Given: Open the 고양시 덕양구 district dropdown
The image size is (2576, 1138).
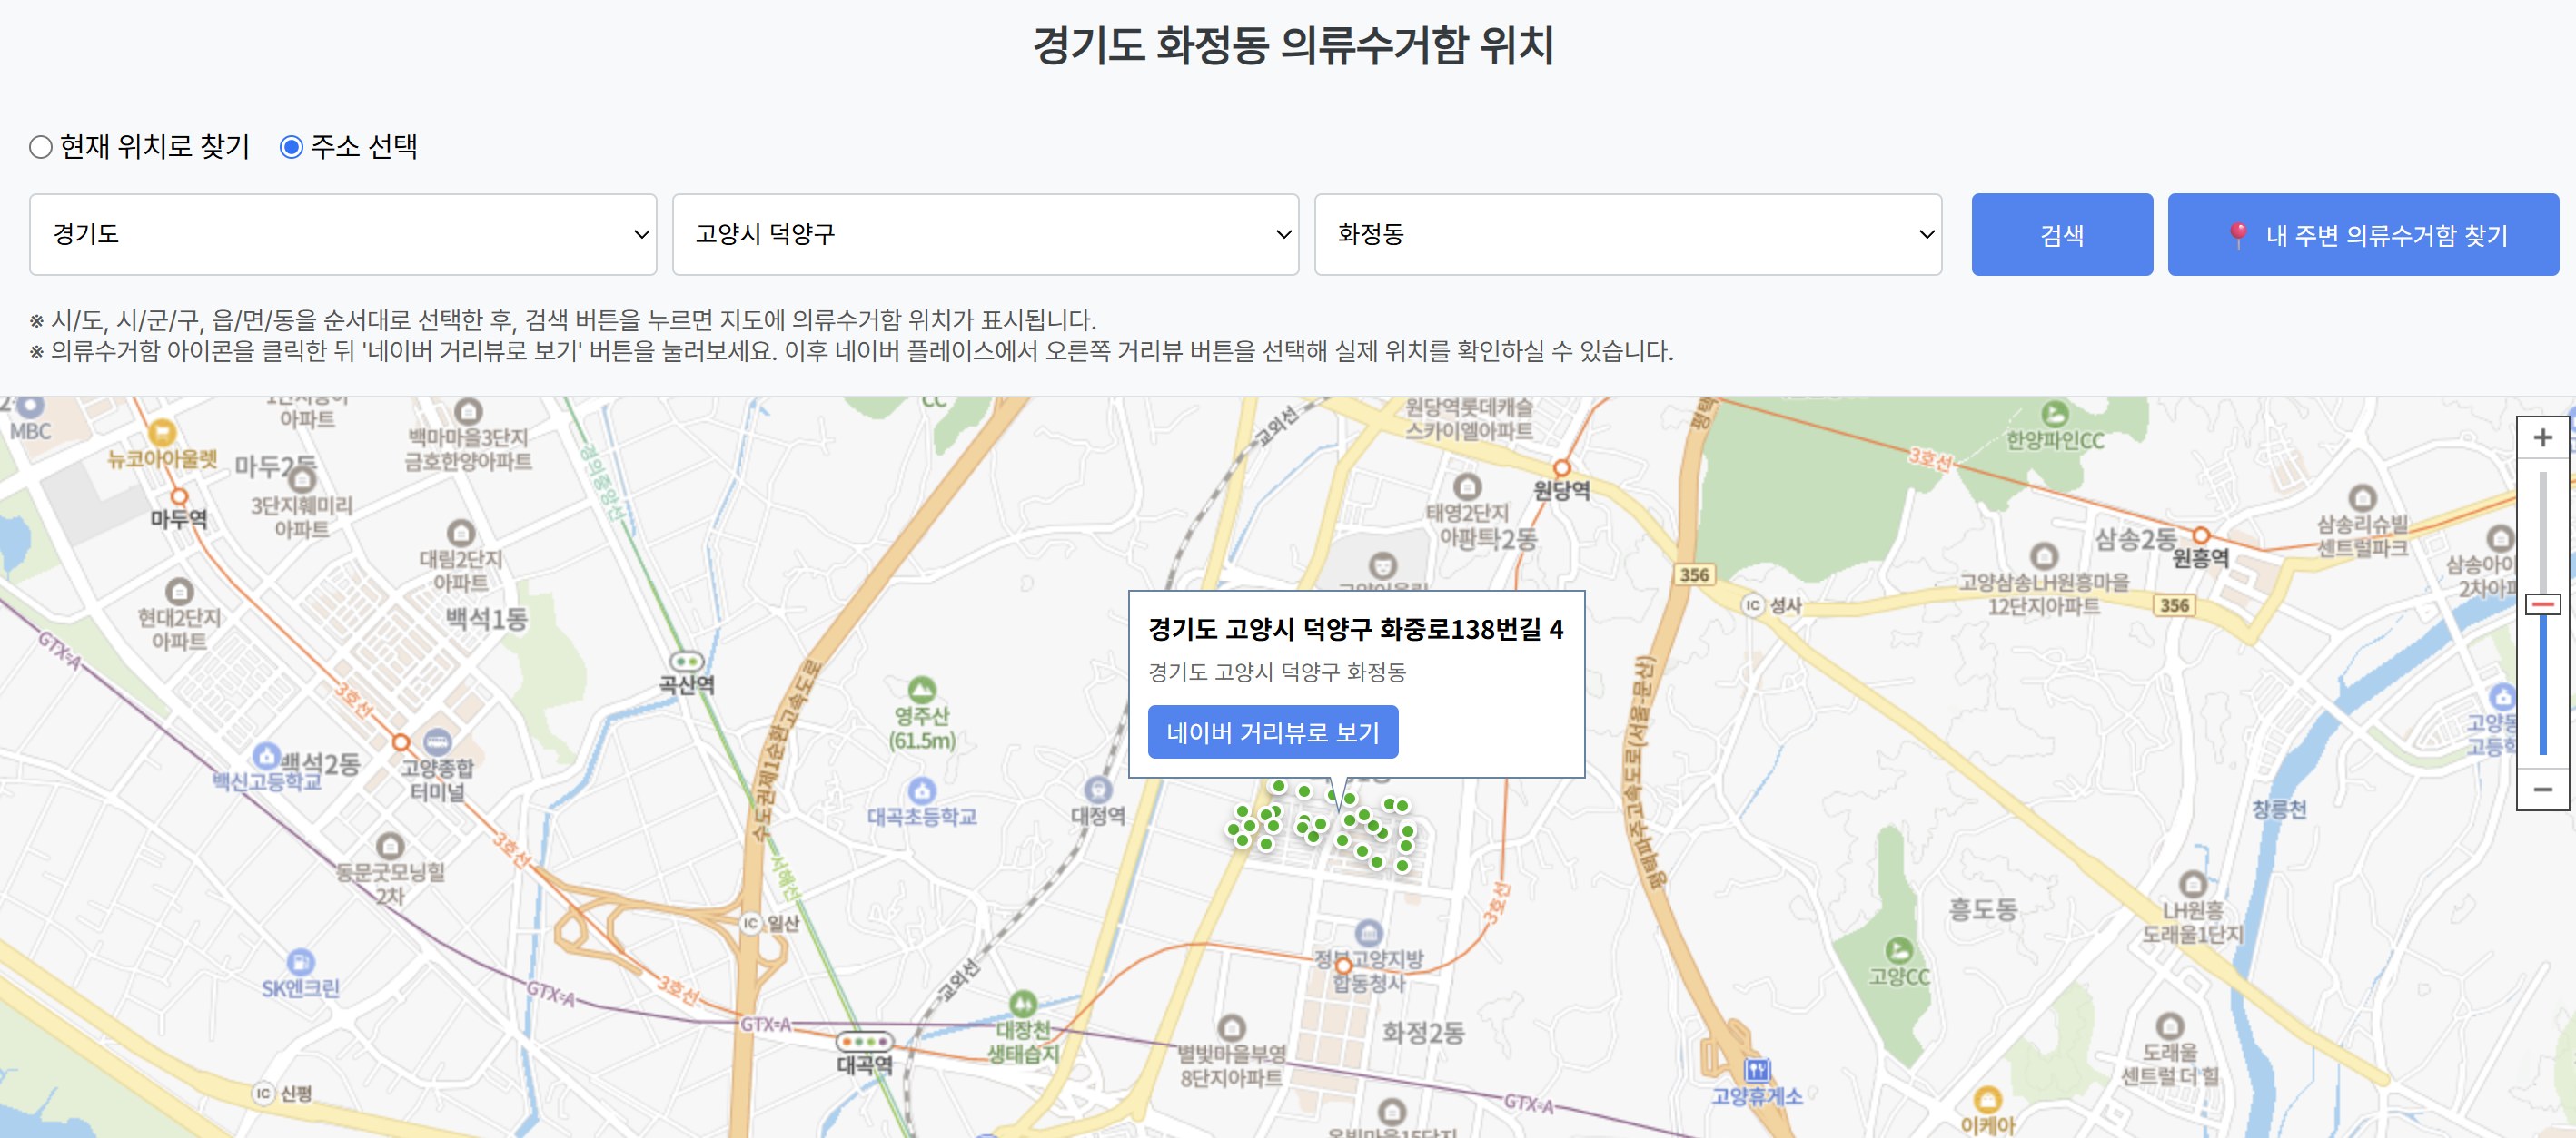Looking at the screenshot, I should (x=985, y=235).
